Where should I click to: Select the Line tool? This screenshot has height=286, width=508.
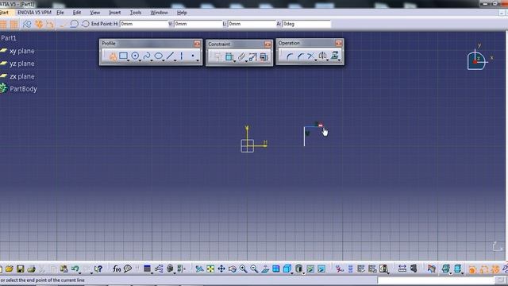[170, 56]
